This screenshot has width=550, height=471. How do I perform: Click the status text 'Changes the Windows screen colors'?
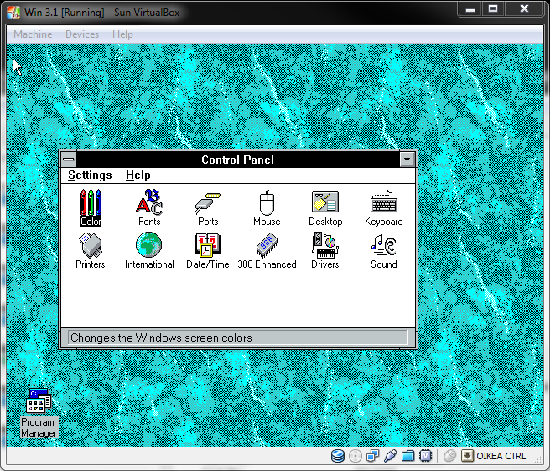pyautogui.click(x=161, y=338)
